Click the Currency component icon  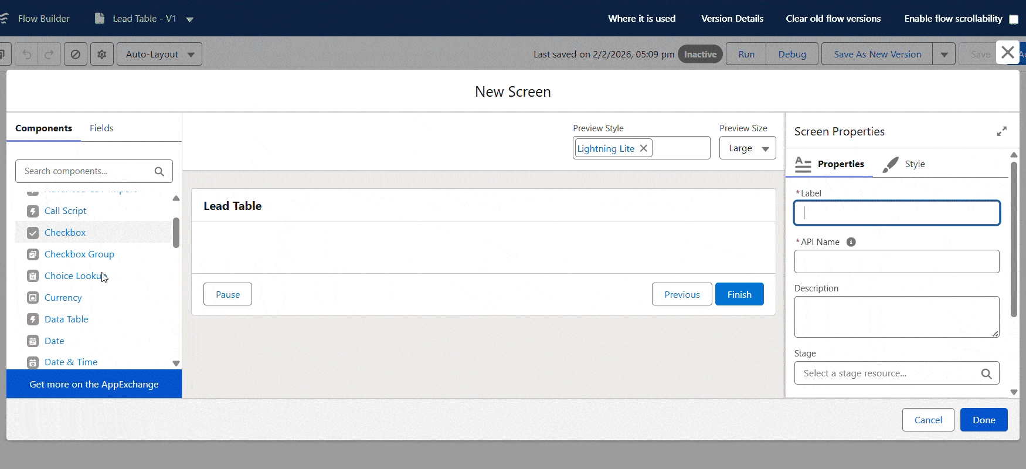click(33, 298)
